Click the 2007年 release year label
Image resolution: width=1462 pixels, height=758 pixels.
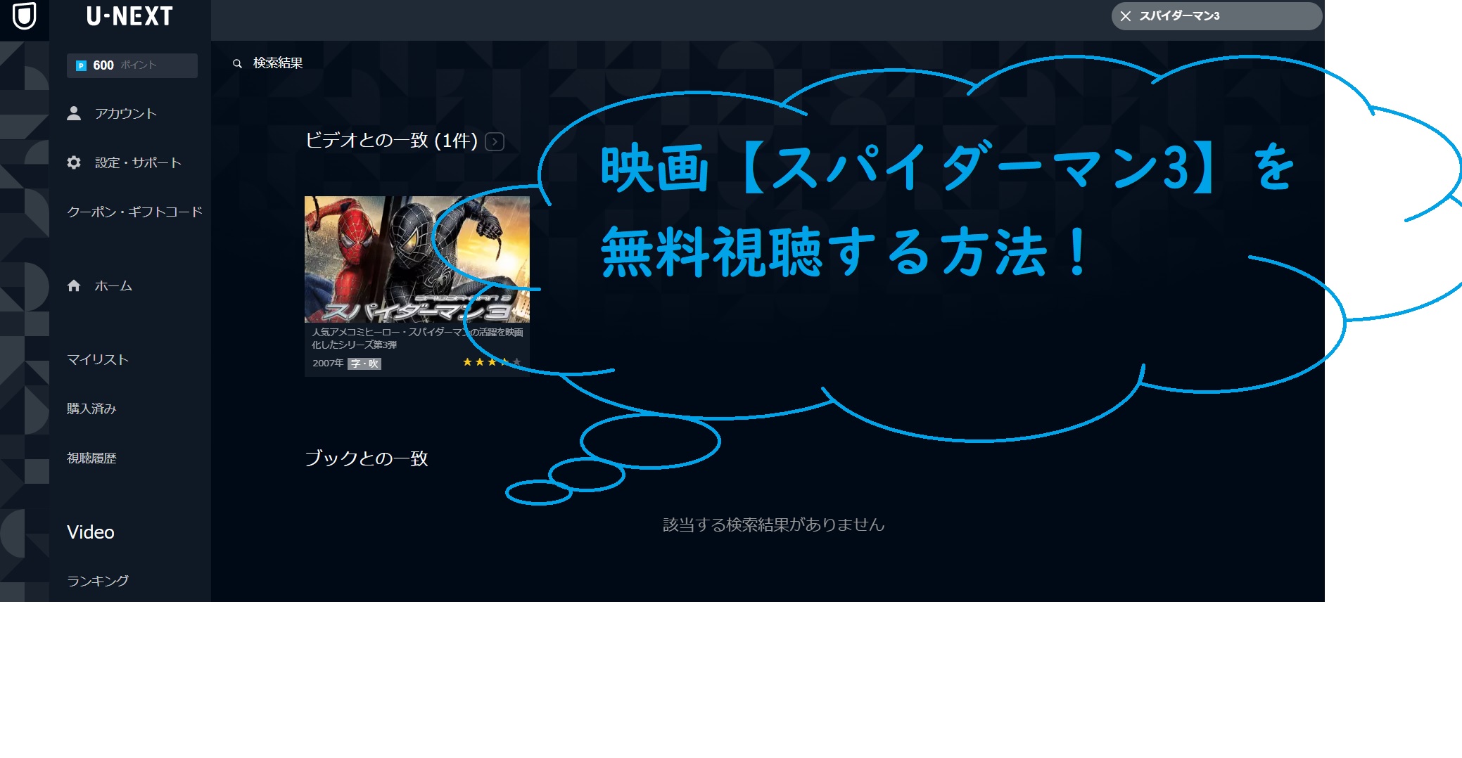(328, 364)
